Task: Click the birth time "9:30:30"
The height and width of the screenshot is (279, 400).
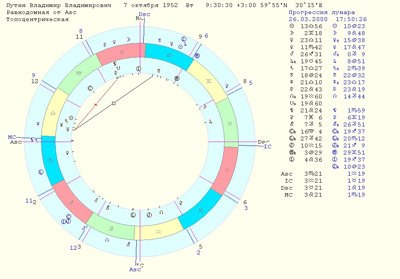Action: [219, 5]
